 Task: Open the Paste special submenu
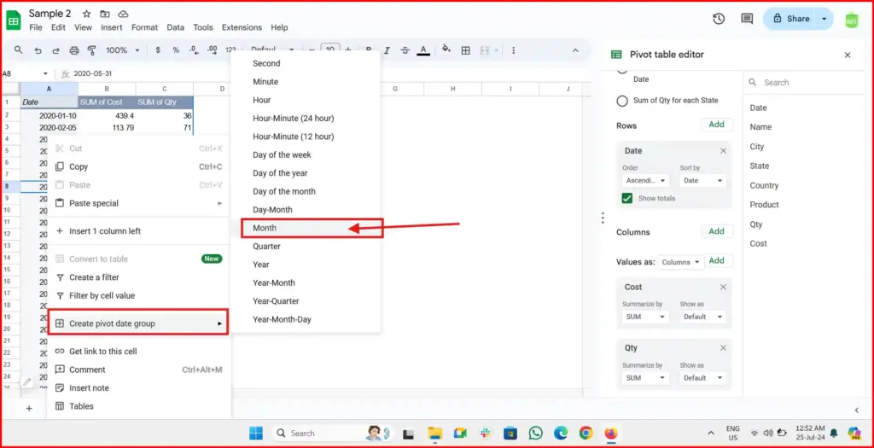click(139, 203)
